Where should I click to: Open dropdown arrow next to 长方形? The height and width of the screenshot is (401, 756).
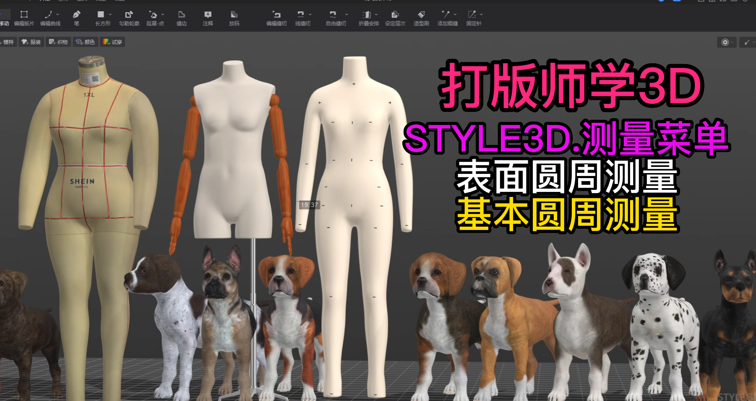pyautogui.click(x=110, y=15)
